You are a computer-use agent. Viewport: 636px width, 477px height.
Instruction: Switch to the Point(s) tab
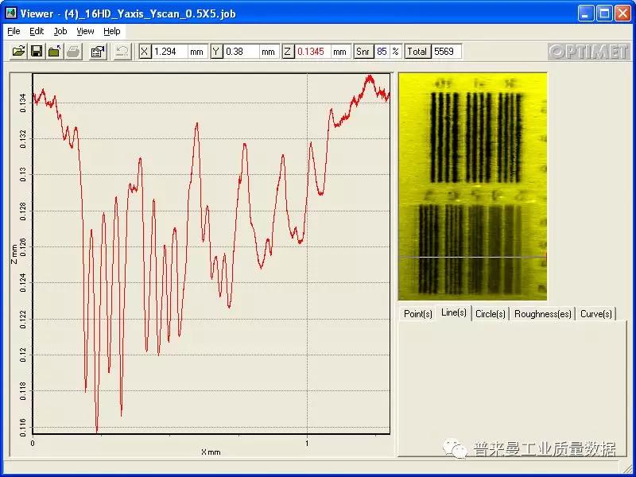[x=418, y=313]
